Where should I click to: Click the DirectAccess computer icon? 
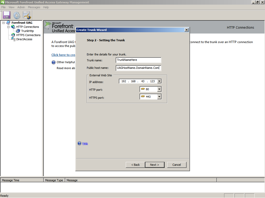[x=13, y=39]
